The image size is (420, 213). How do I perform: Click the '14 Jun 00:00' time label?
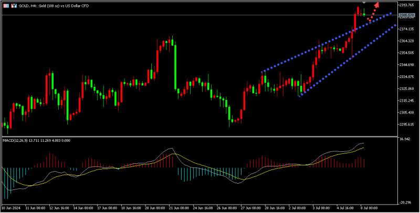[83, 208]
